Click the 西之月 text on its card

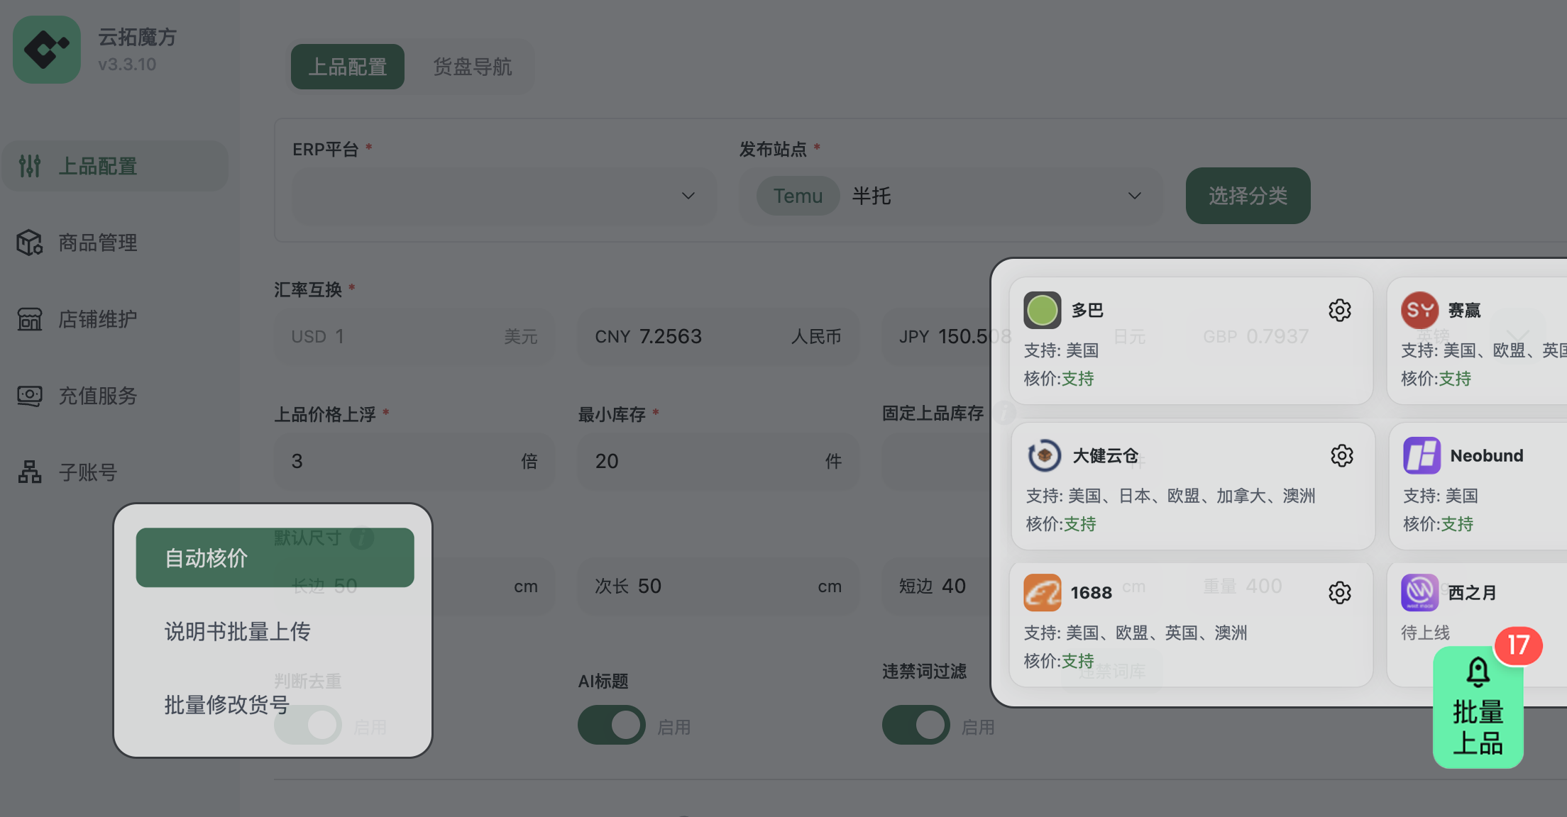point(1473,592)
